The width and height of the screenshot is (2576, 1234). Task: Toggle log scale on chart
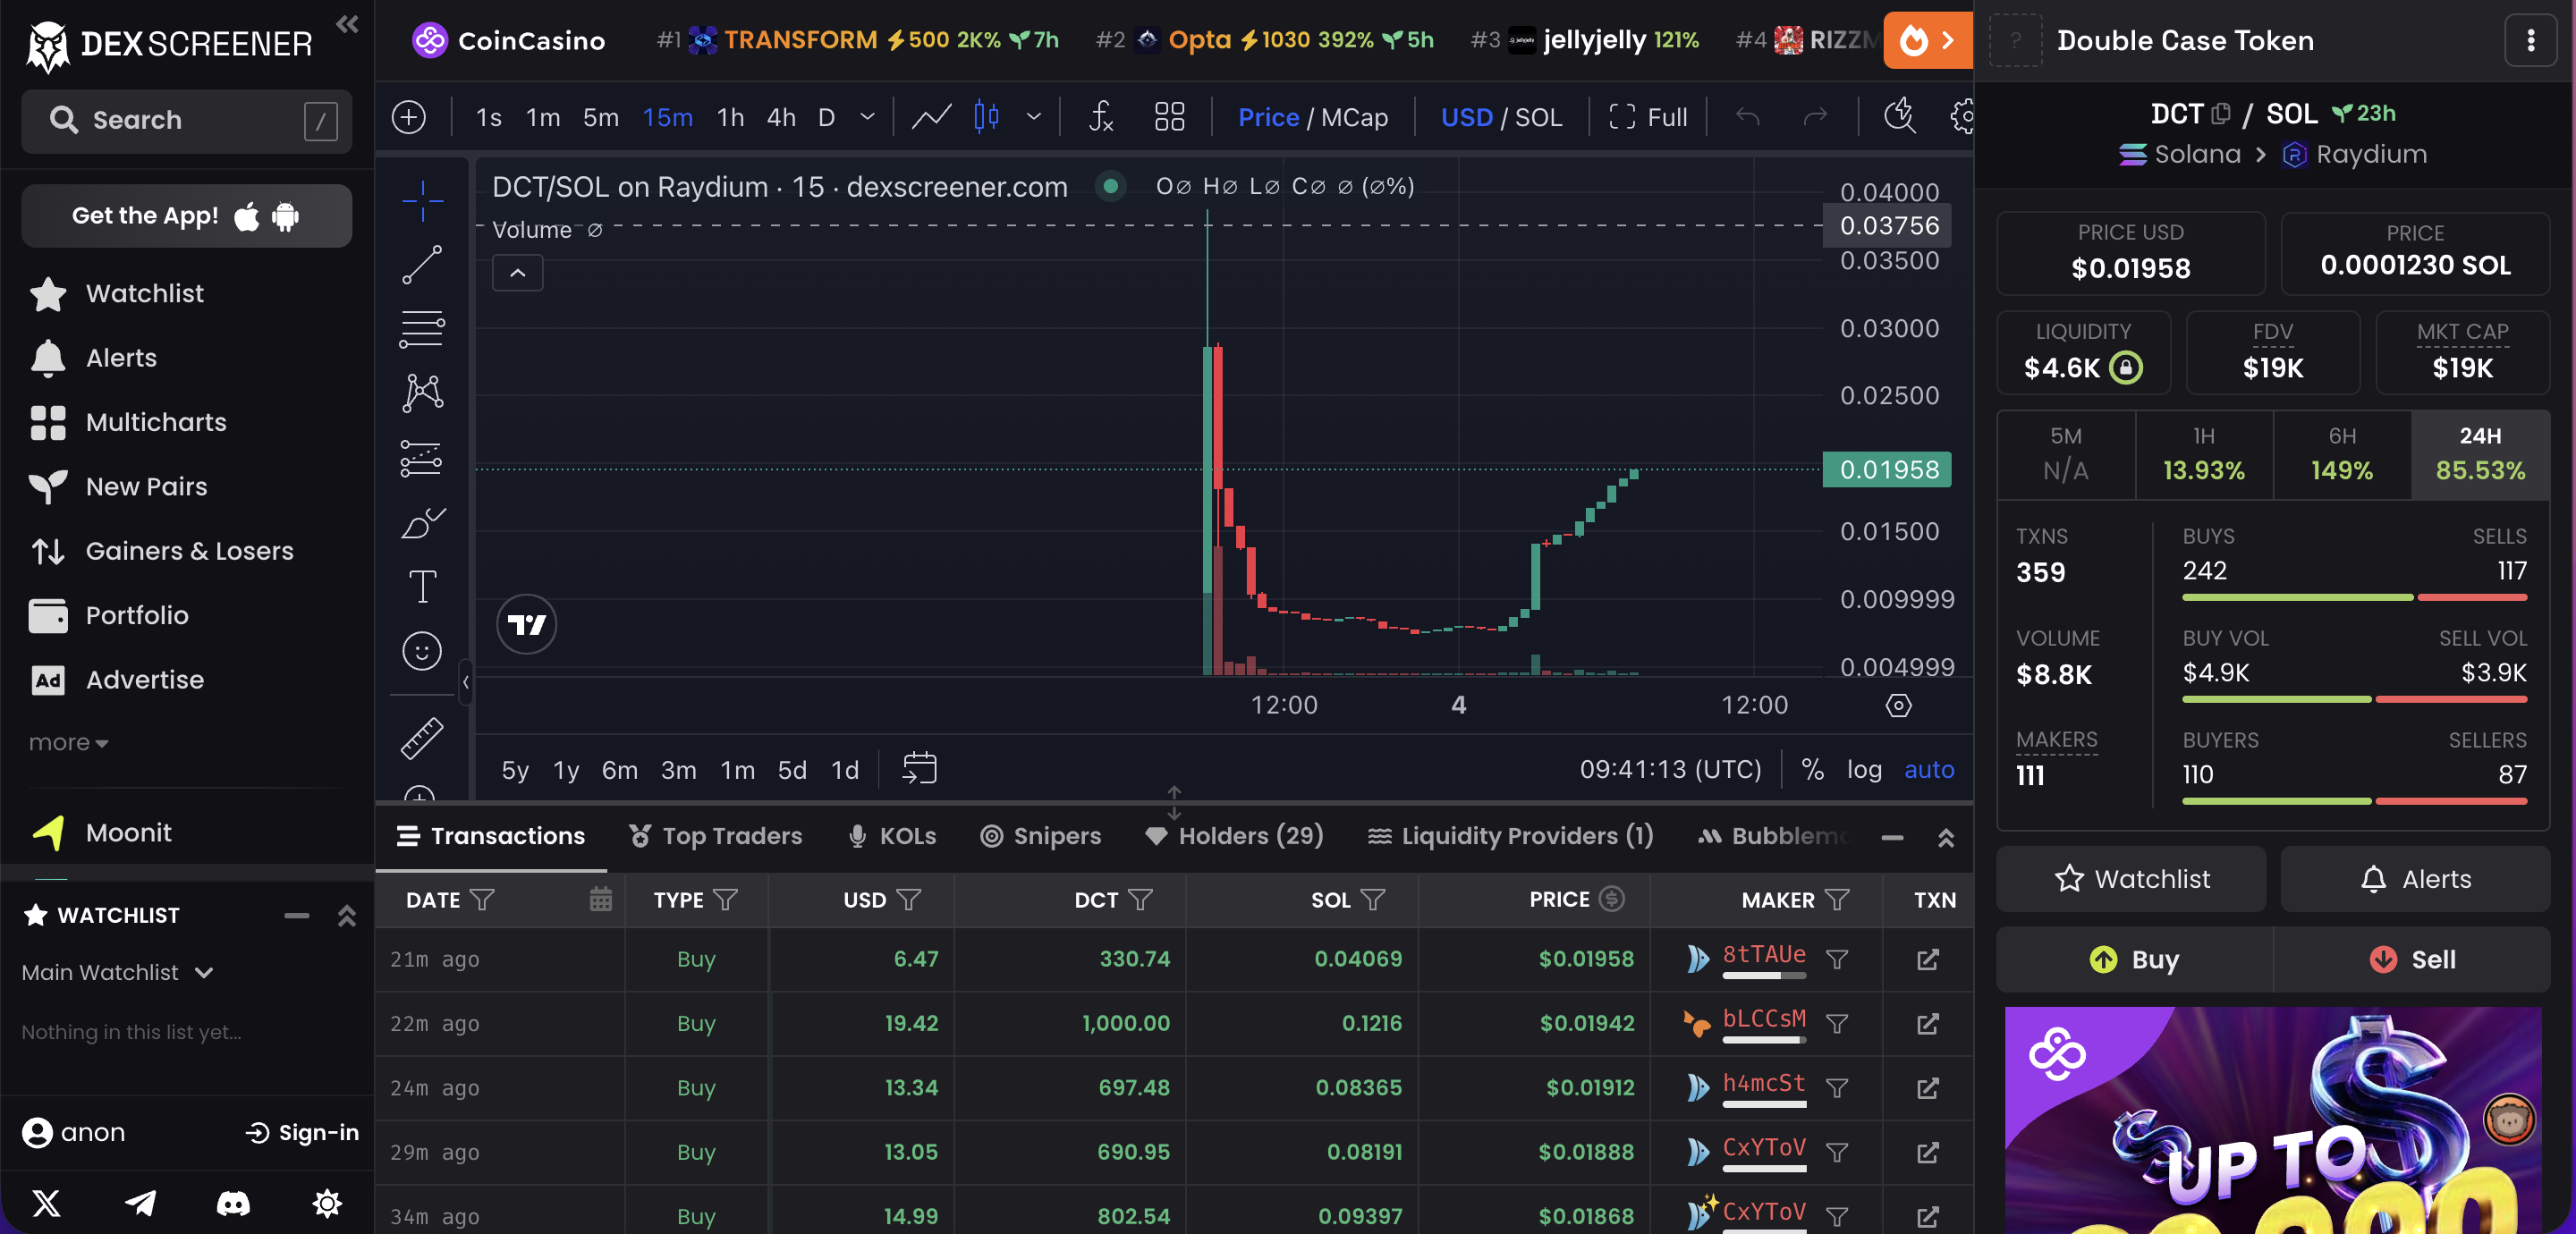(x=1863, y=769)
